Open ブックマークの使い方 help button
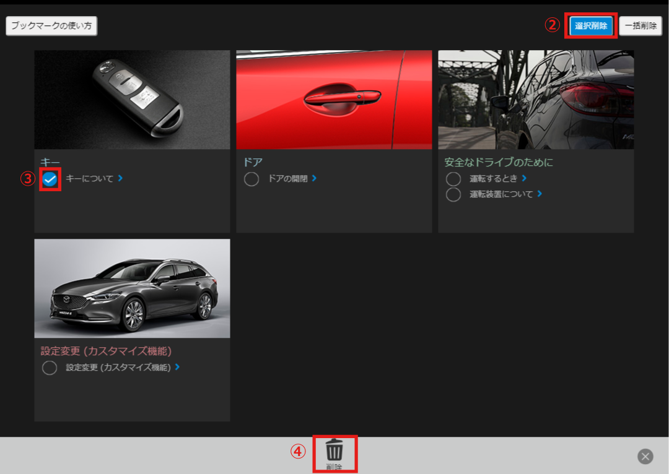The width and height of the screenshot is (669, 474). (x=51, y=26)
